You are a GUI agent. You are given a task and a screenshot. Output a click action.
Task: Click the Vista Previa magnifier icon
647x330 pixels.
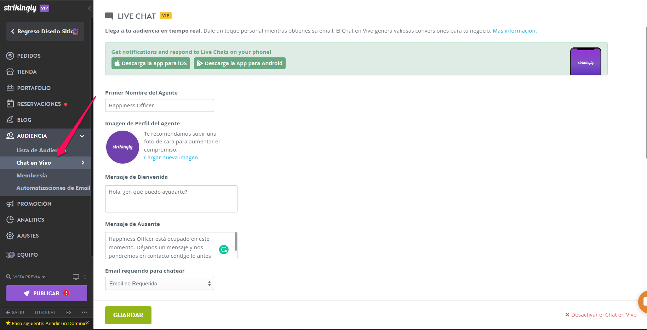coord(8,277)
